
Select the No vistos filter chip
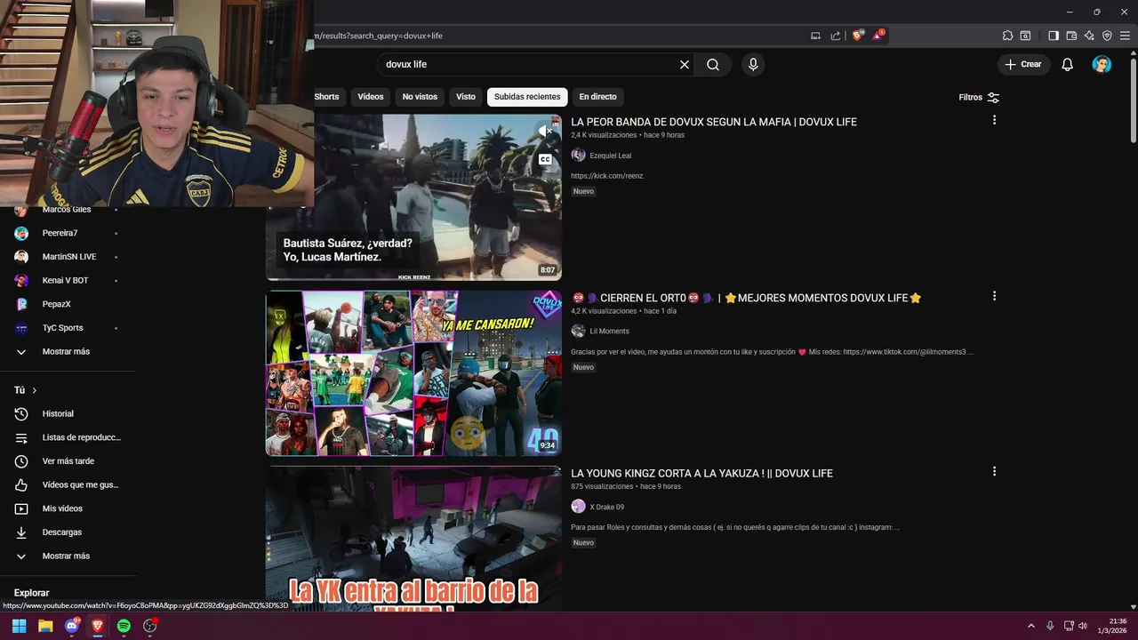tap(420, 97)
